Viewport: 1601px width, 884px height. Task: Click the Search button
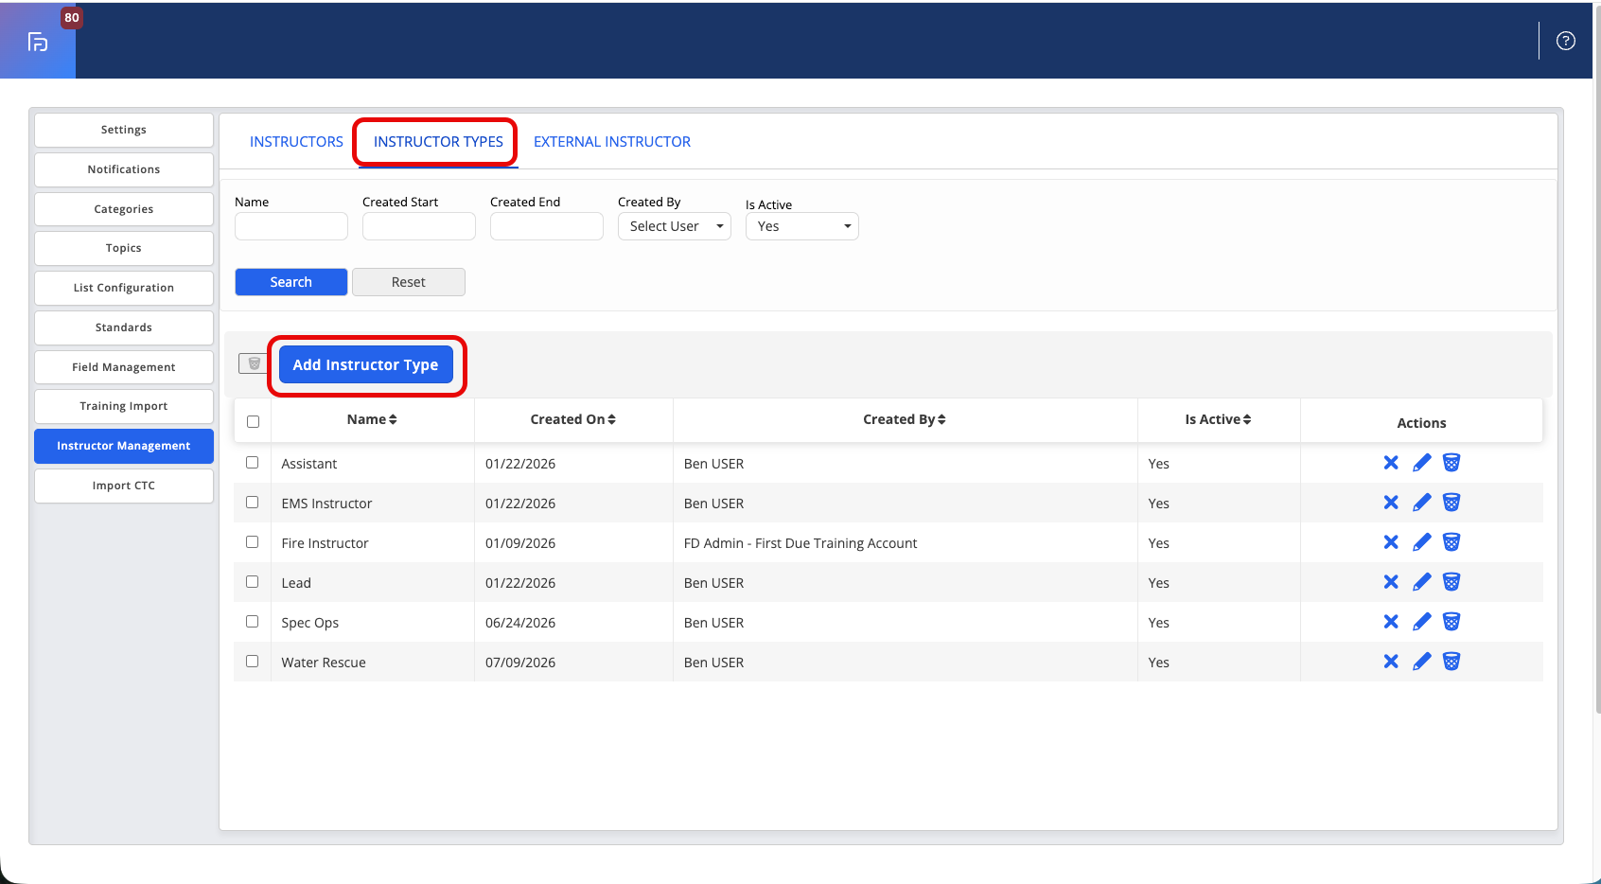click(291, 282)
